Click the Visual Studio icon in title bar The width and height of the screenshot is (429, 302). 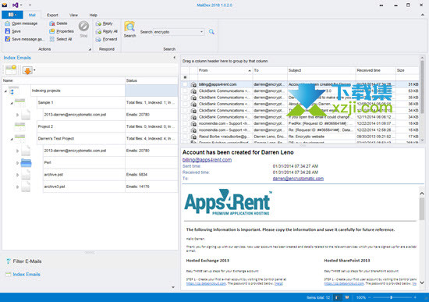point(16,5)
